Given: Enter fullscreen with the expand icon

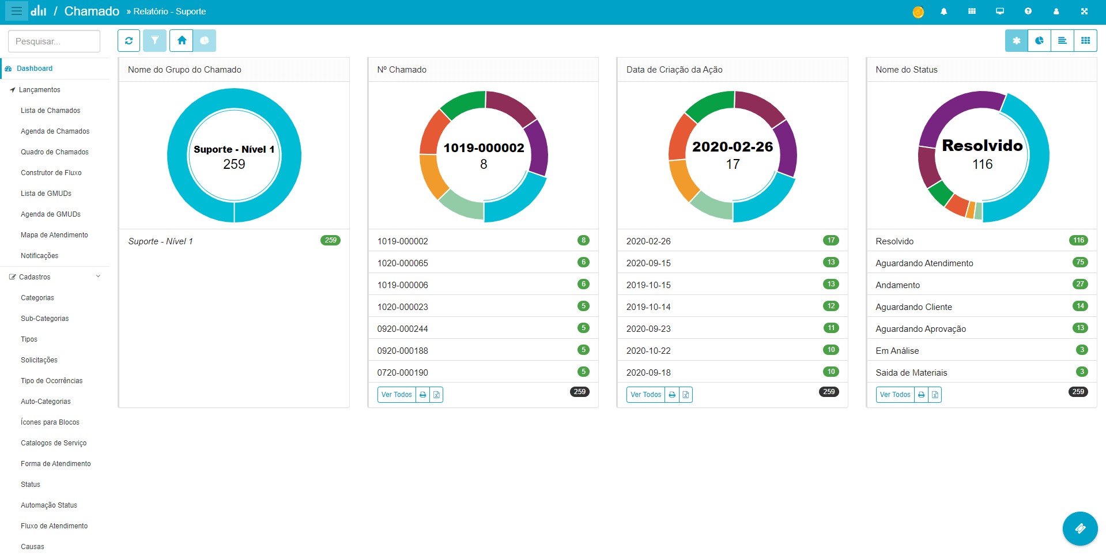Looking at the screenshot, I should pyautogui.click(x=1084, y=12).
